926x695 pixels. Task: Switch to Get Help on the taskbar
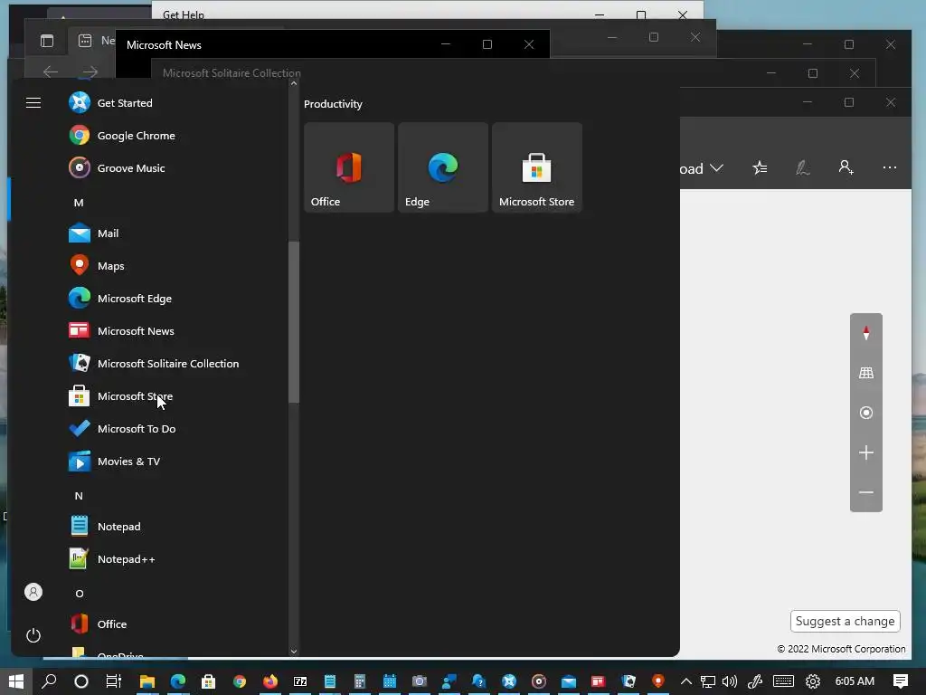[479, 681]
